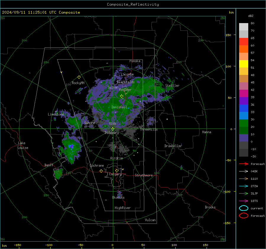This screenshot has height=249, width=266.
Task: Click the red forecast ellipse in legend
Action: (244, 216)
